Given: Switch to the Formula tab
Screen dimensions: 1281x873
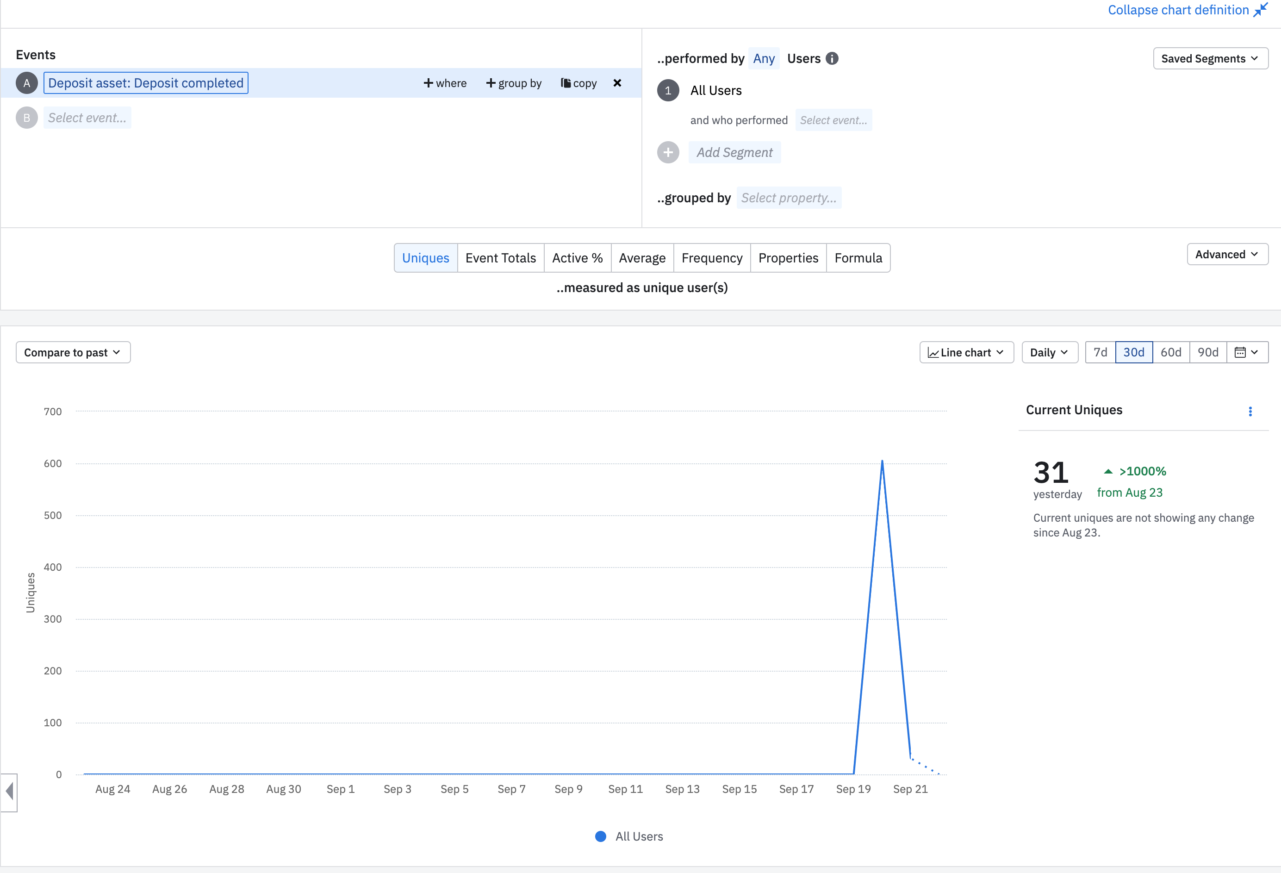Looking at the screenshot, I should click(x=858, y=257).
